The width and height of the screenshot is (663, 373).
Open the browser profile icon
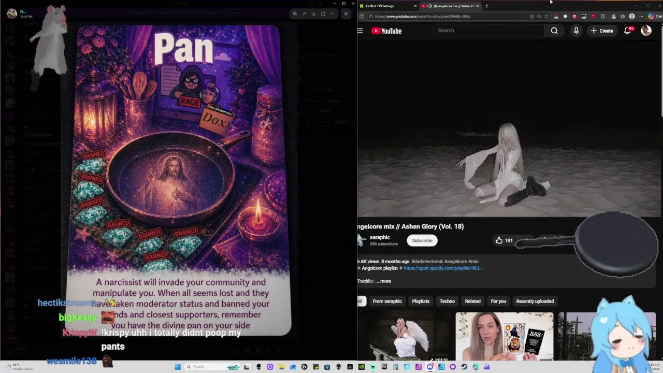pos(632,16)
